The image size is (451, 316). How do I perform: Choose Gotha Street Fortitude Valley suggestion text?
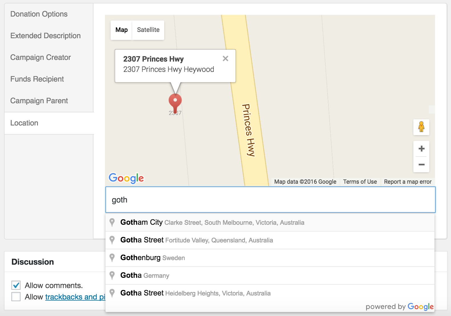[197, 240]
